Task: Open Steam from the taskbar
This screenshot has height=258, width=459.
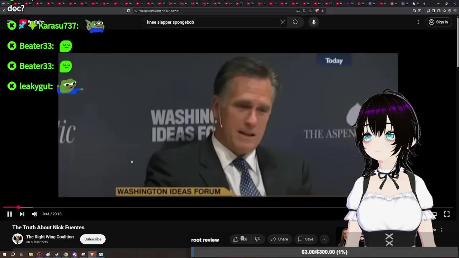Action: [x=57, y=254]
